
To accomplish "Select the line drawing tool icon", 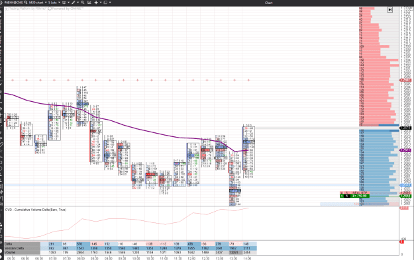I will click(74, 3).
